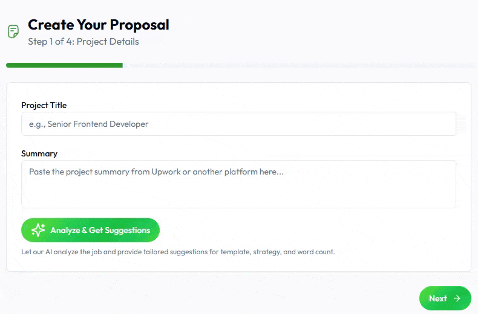
Task: Click the AI analysis helper text
Action: [178, 251]
